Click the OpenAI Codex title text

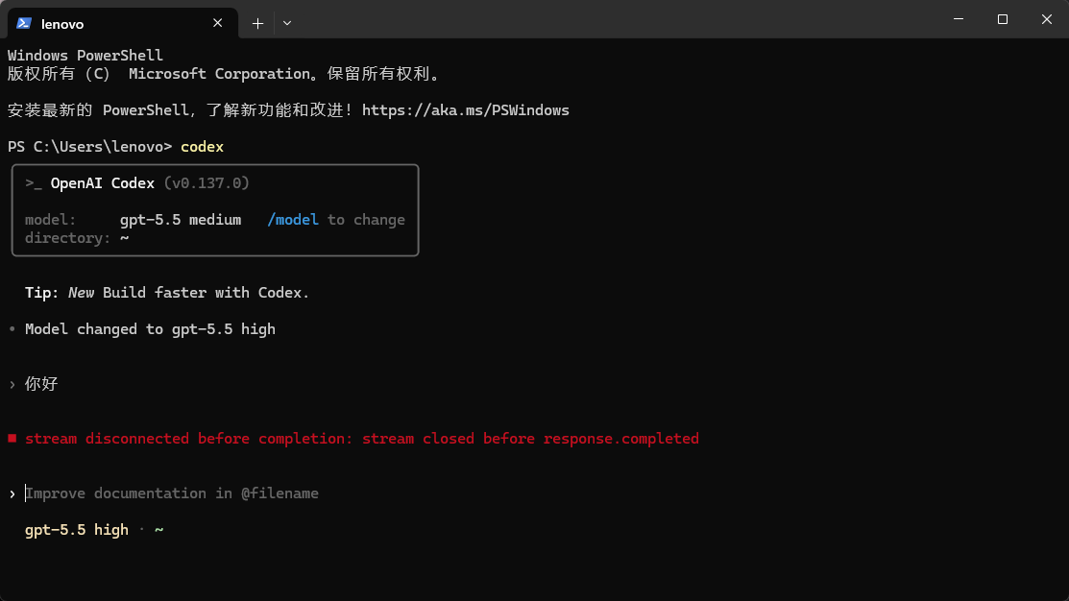[102, 183]
